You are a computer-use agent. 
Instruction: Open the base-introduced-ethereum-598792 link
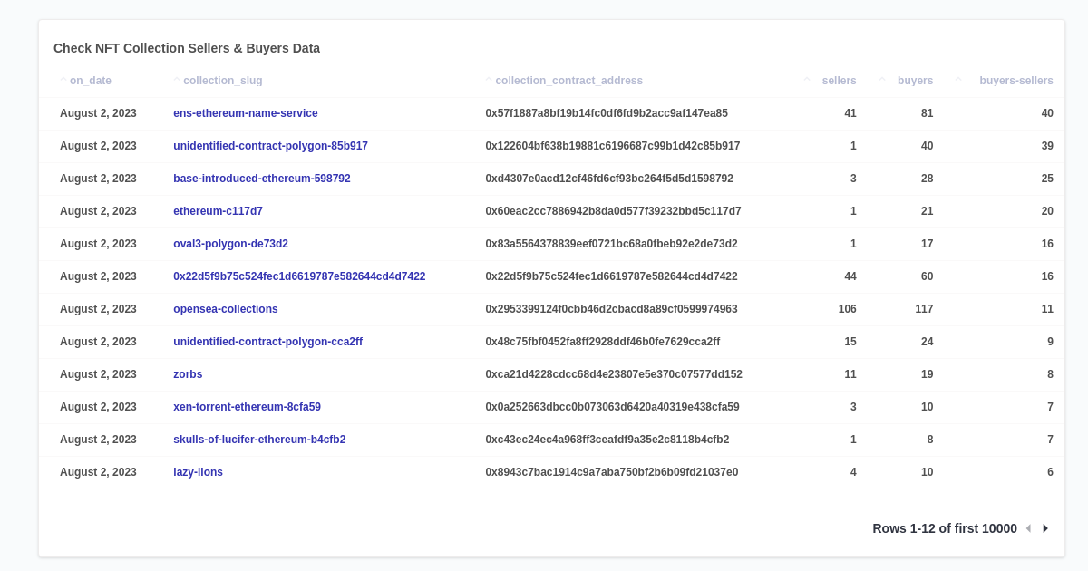point(261,178)
